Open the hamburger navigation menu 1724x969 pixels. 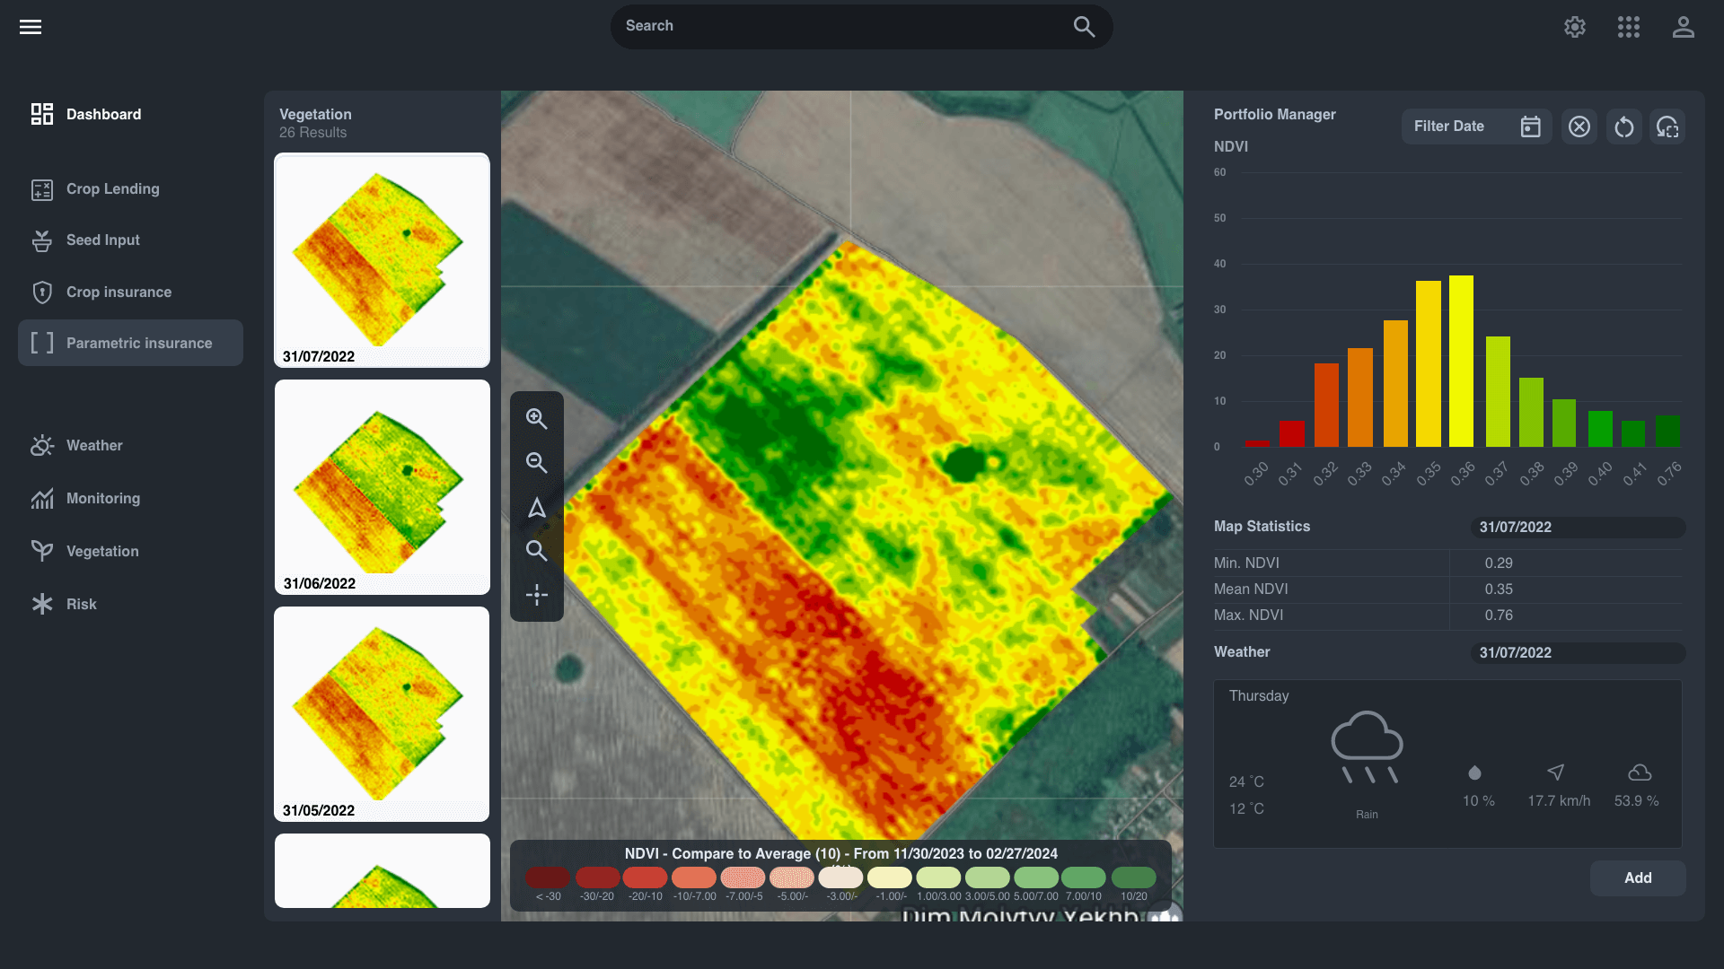(x=30, y=27)
